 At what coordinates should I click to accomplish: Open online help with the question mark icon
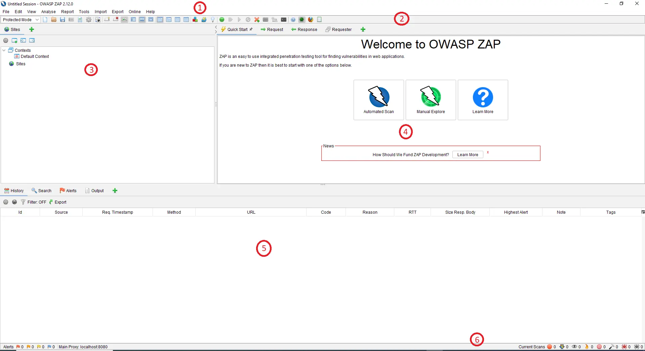293,20
